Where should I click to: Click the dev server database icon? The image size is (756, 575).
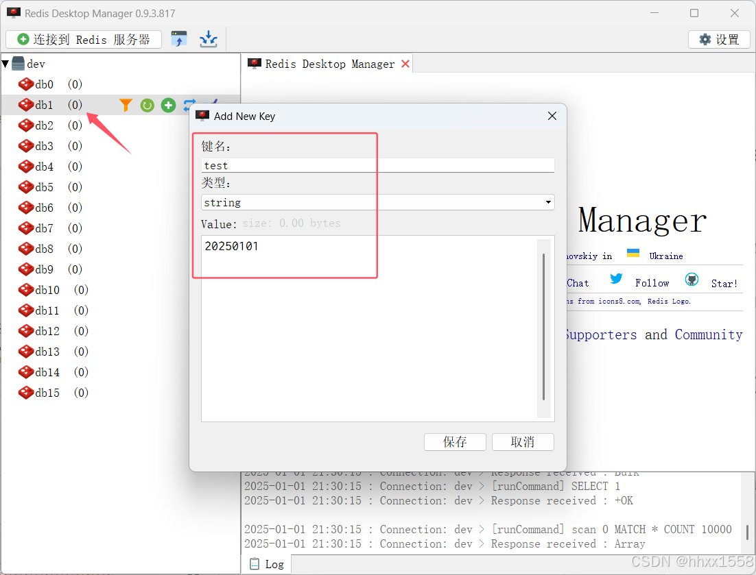(x=19, y=64)
